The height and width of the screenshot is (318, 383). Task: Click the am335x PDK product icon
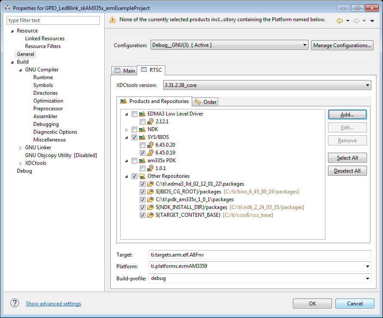point(142,161)
